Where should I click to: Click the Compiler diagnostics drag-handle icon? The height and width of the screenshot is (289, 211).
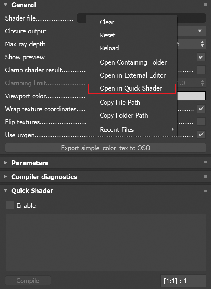[206, 177]
